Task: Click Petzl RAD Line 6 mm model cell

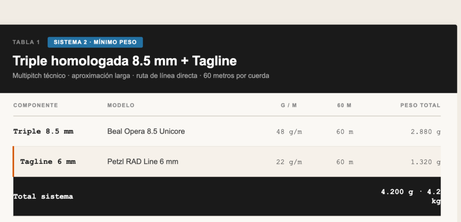Action: [x=143, y=162]
